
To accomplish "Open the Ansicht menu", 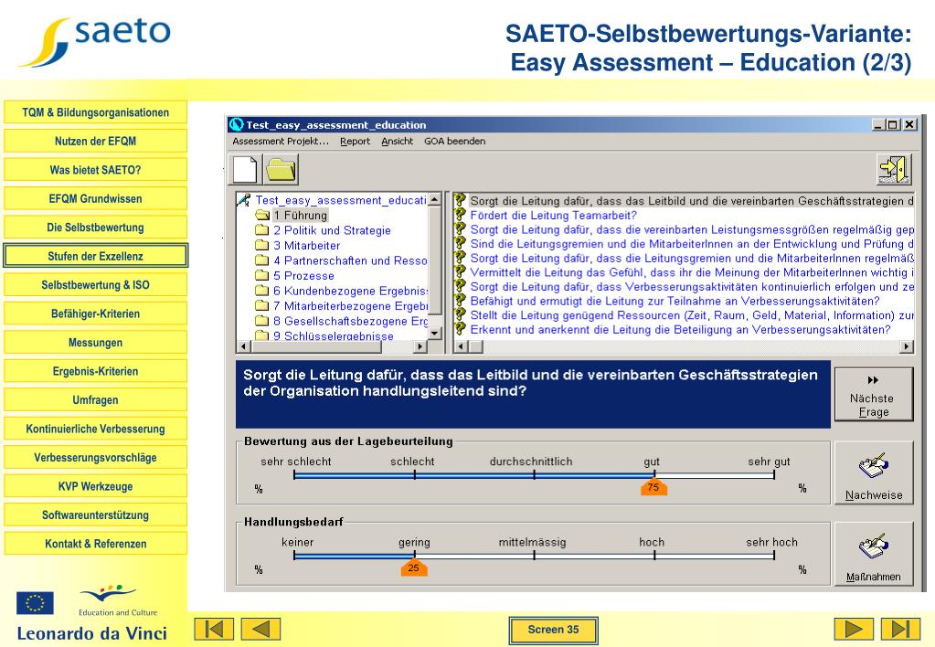I will (398, 142).
